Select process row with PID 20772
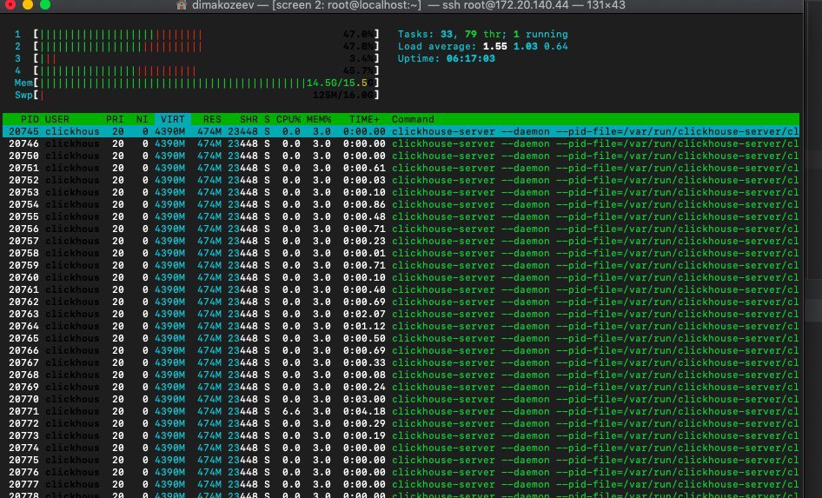Viewport: 822px width, 498px height. click(401, 423)
